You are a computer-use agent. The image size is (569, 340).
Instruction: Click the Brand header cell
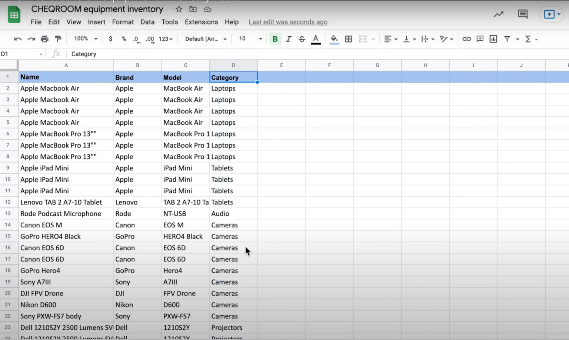tap(137, 77)
